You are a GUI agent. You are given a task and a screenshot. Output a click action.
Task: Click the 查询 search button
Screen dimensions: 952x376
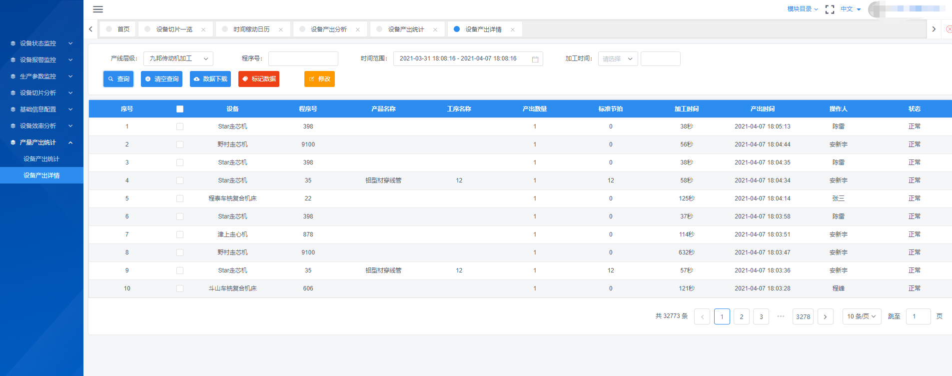[118, 79]
